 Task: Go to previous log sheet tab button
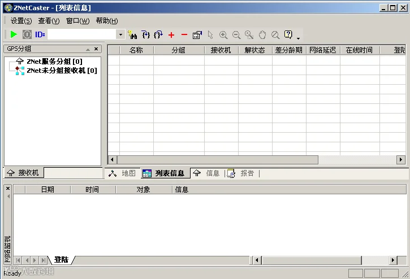coord(27,260)
